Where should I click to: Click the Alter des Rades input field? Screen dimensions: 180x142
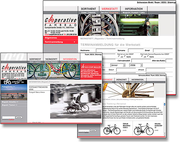coord(169,61)
